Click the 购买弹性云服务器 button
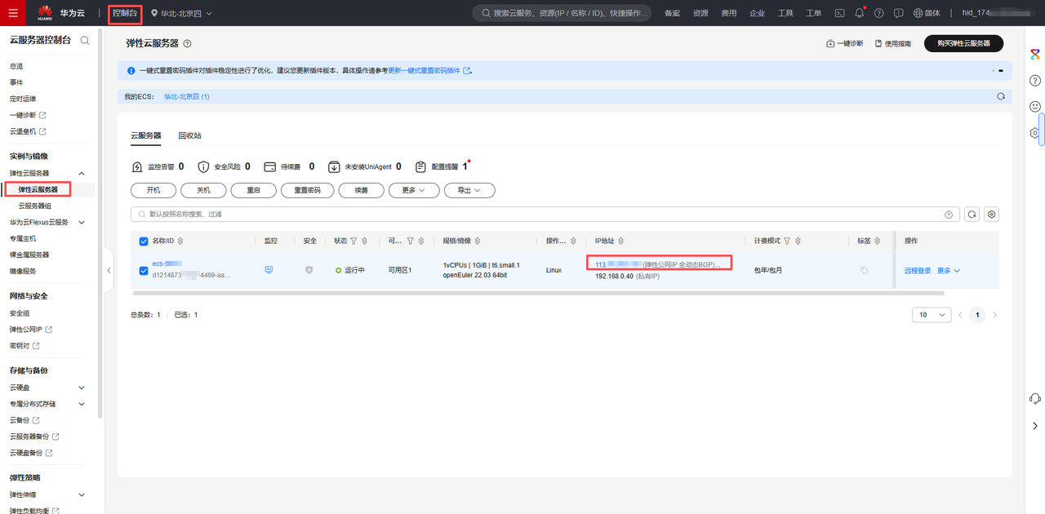This screenshot has height=514, width=1045. click(963, 43)
